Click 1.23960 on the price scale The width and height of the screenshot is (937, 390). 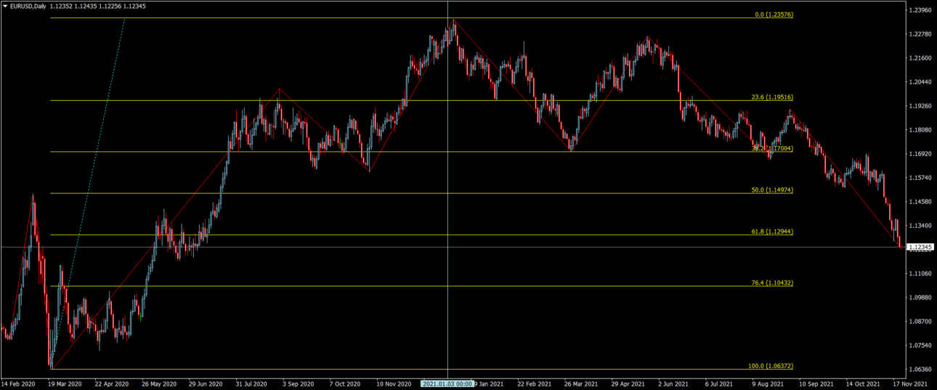click(x=920, y=10)
